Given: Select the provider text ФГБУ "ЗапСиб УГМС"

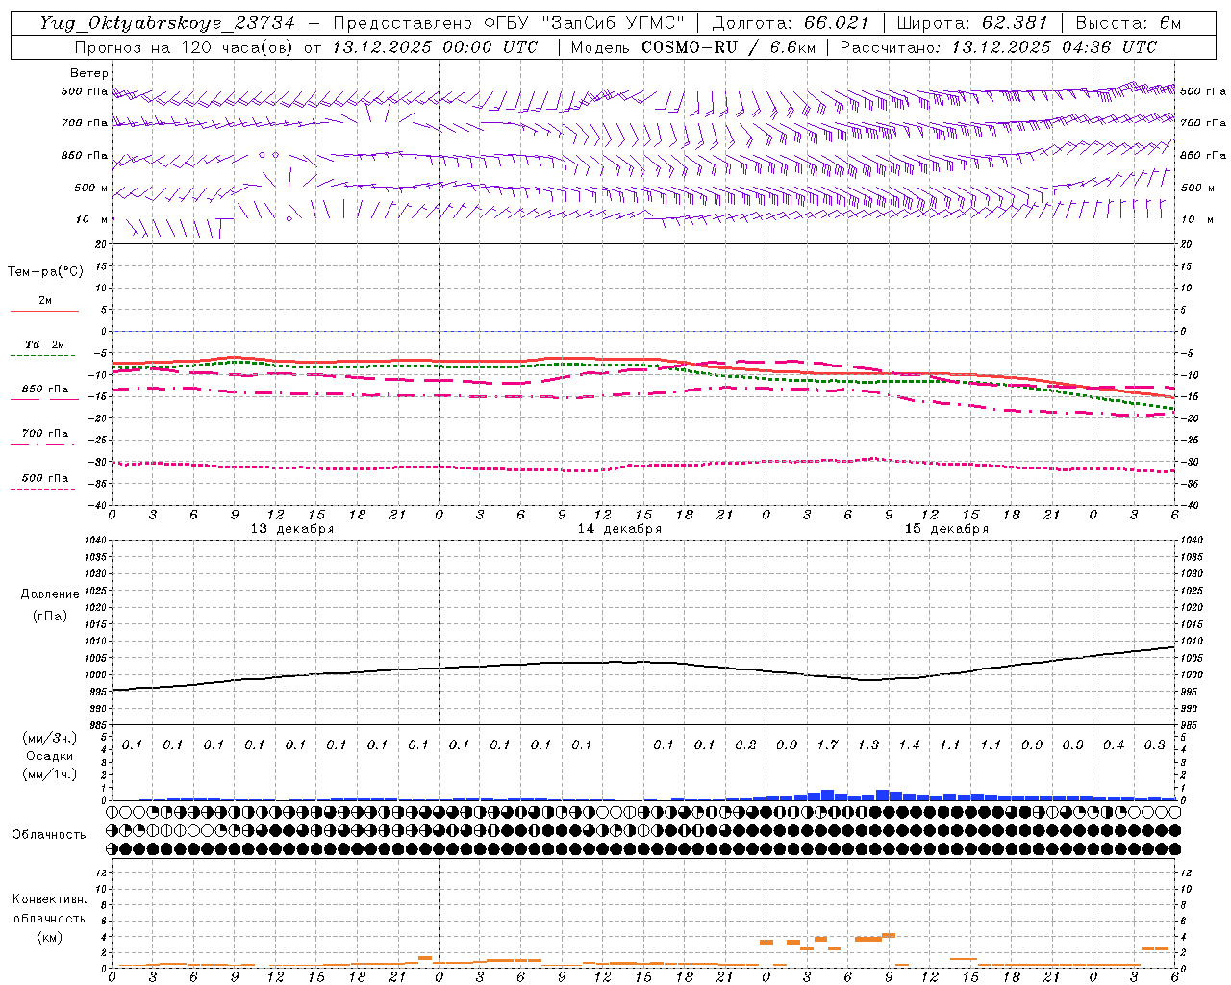Looking at the screenshot, I should pyautogui.click(x=585, y=23).
